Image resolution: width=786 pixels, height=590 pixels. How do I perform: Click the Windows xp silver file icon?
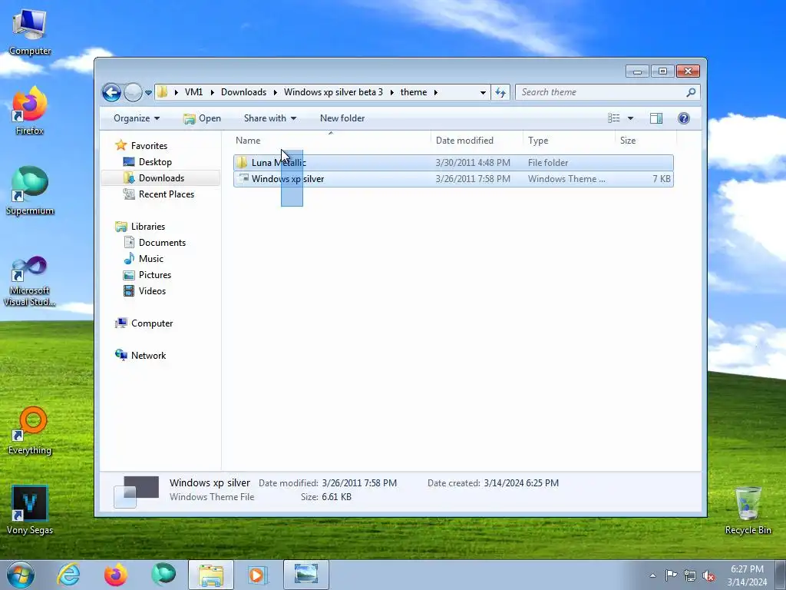(243, 178)
